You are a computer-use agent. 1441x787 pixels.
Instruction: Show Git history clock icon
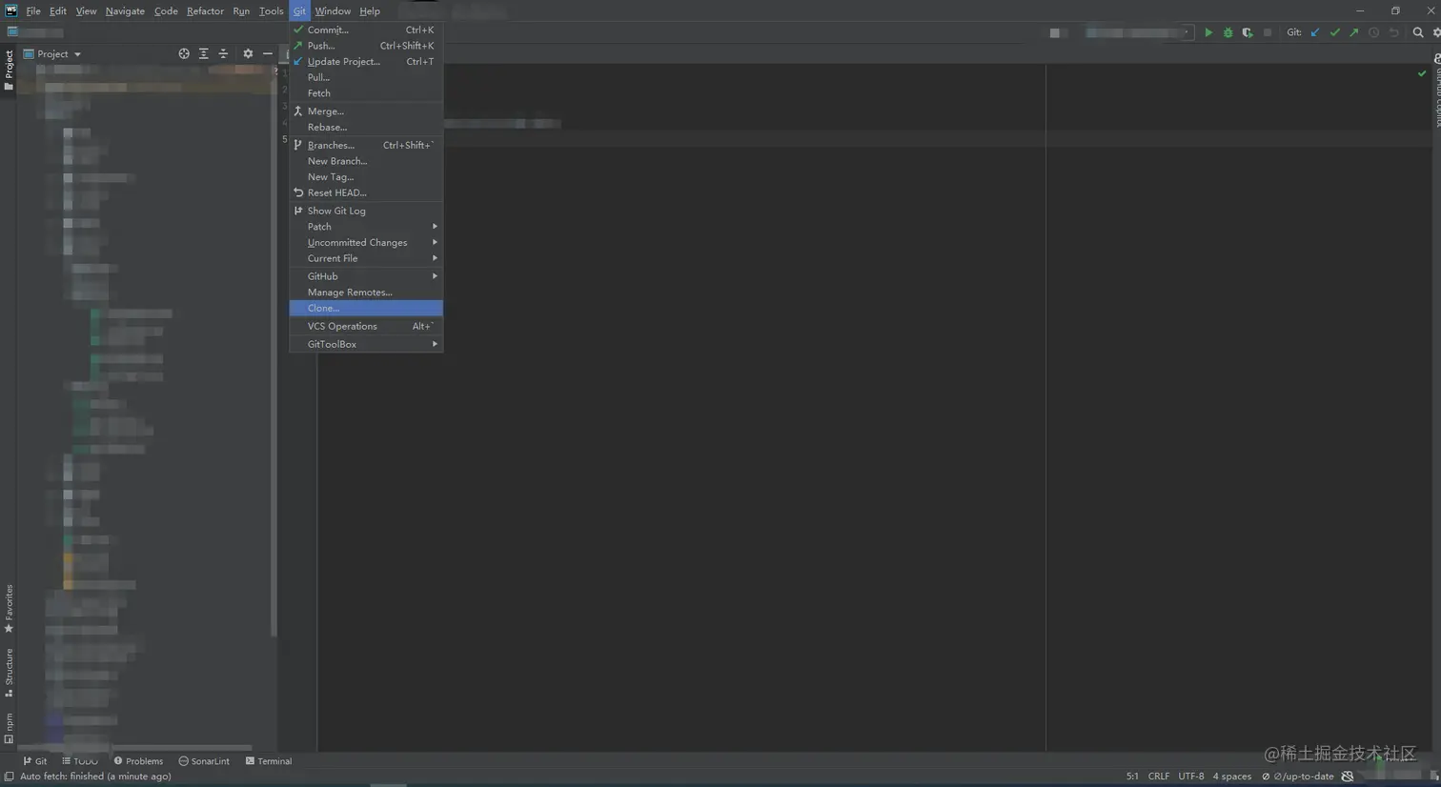point(1374,32)
